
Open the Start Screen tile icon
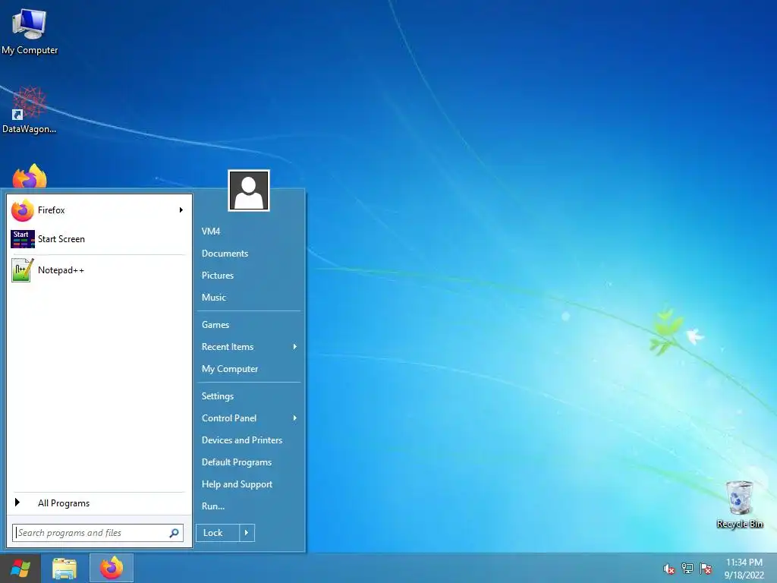point(23,239)
